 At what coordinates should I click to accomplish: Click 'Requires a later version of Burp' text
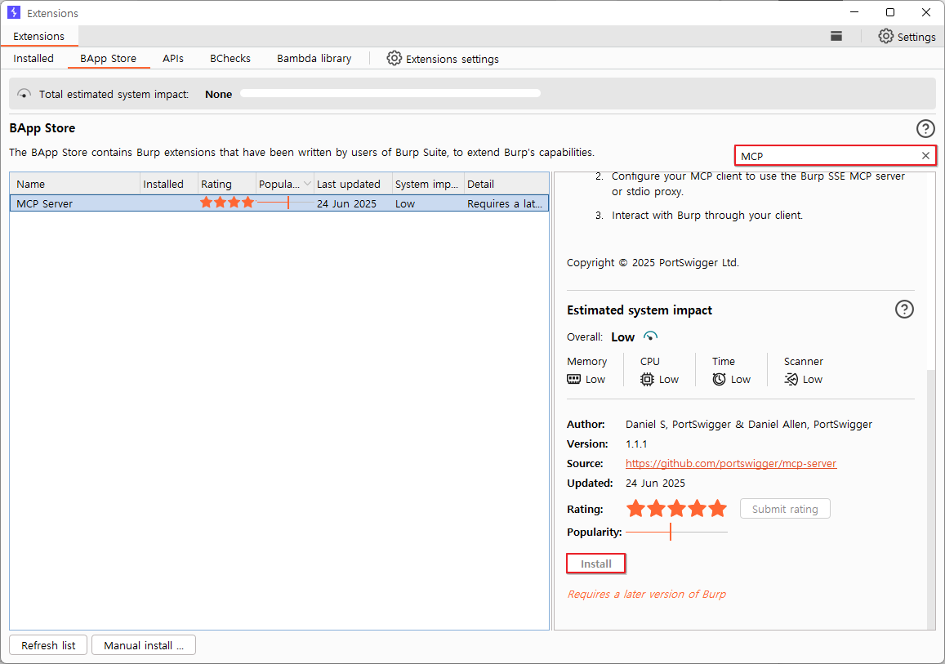coord(647,594)
